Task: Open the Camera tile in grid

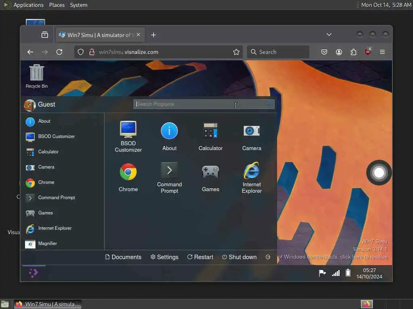Action: 252,137
